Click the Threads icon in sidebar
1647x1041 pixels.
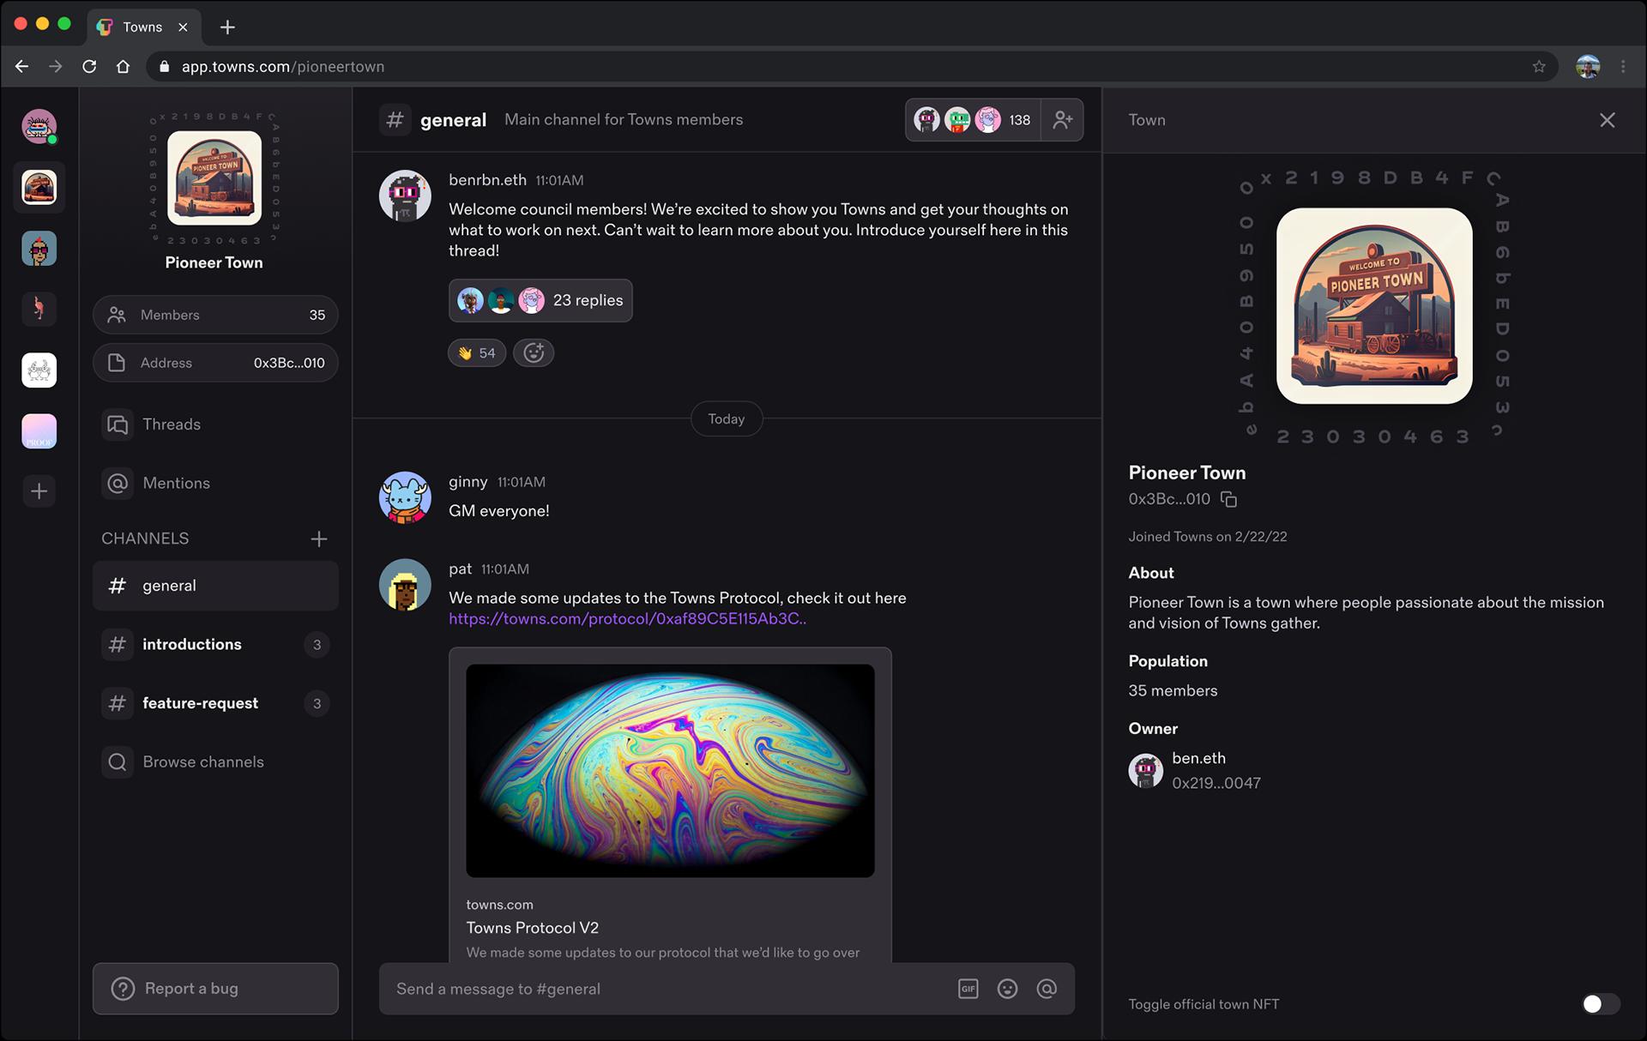click(118, 424)
